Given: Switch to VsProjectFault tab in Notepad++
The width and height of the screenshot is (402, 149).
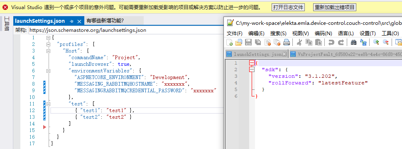Looking at the screenshot, I should (345, 54).
